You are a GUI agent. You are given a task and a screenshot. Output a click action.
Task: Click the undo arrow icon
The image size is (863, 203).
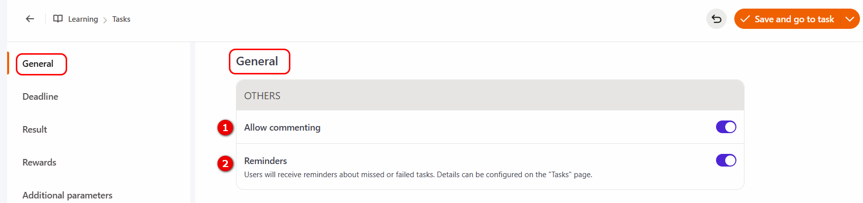tap(717, 19)
